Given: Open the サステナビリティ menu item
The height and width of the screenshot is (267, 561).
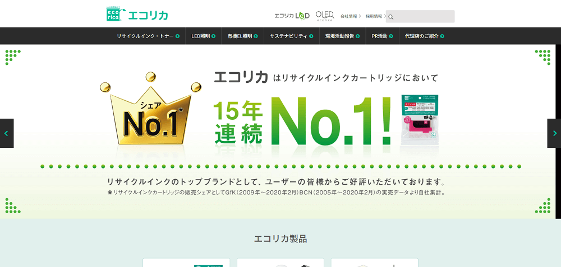Looking at the screenshot, I should 291,36.
